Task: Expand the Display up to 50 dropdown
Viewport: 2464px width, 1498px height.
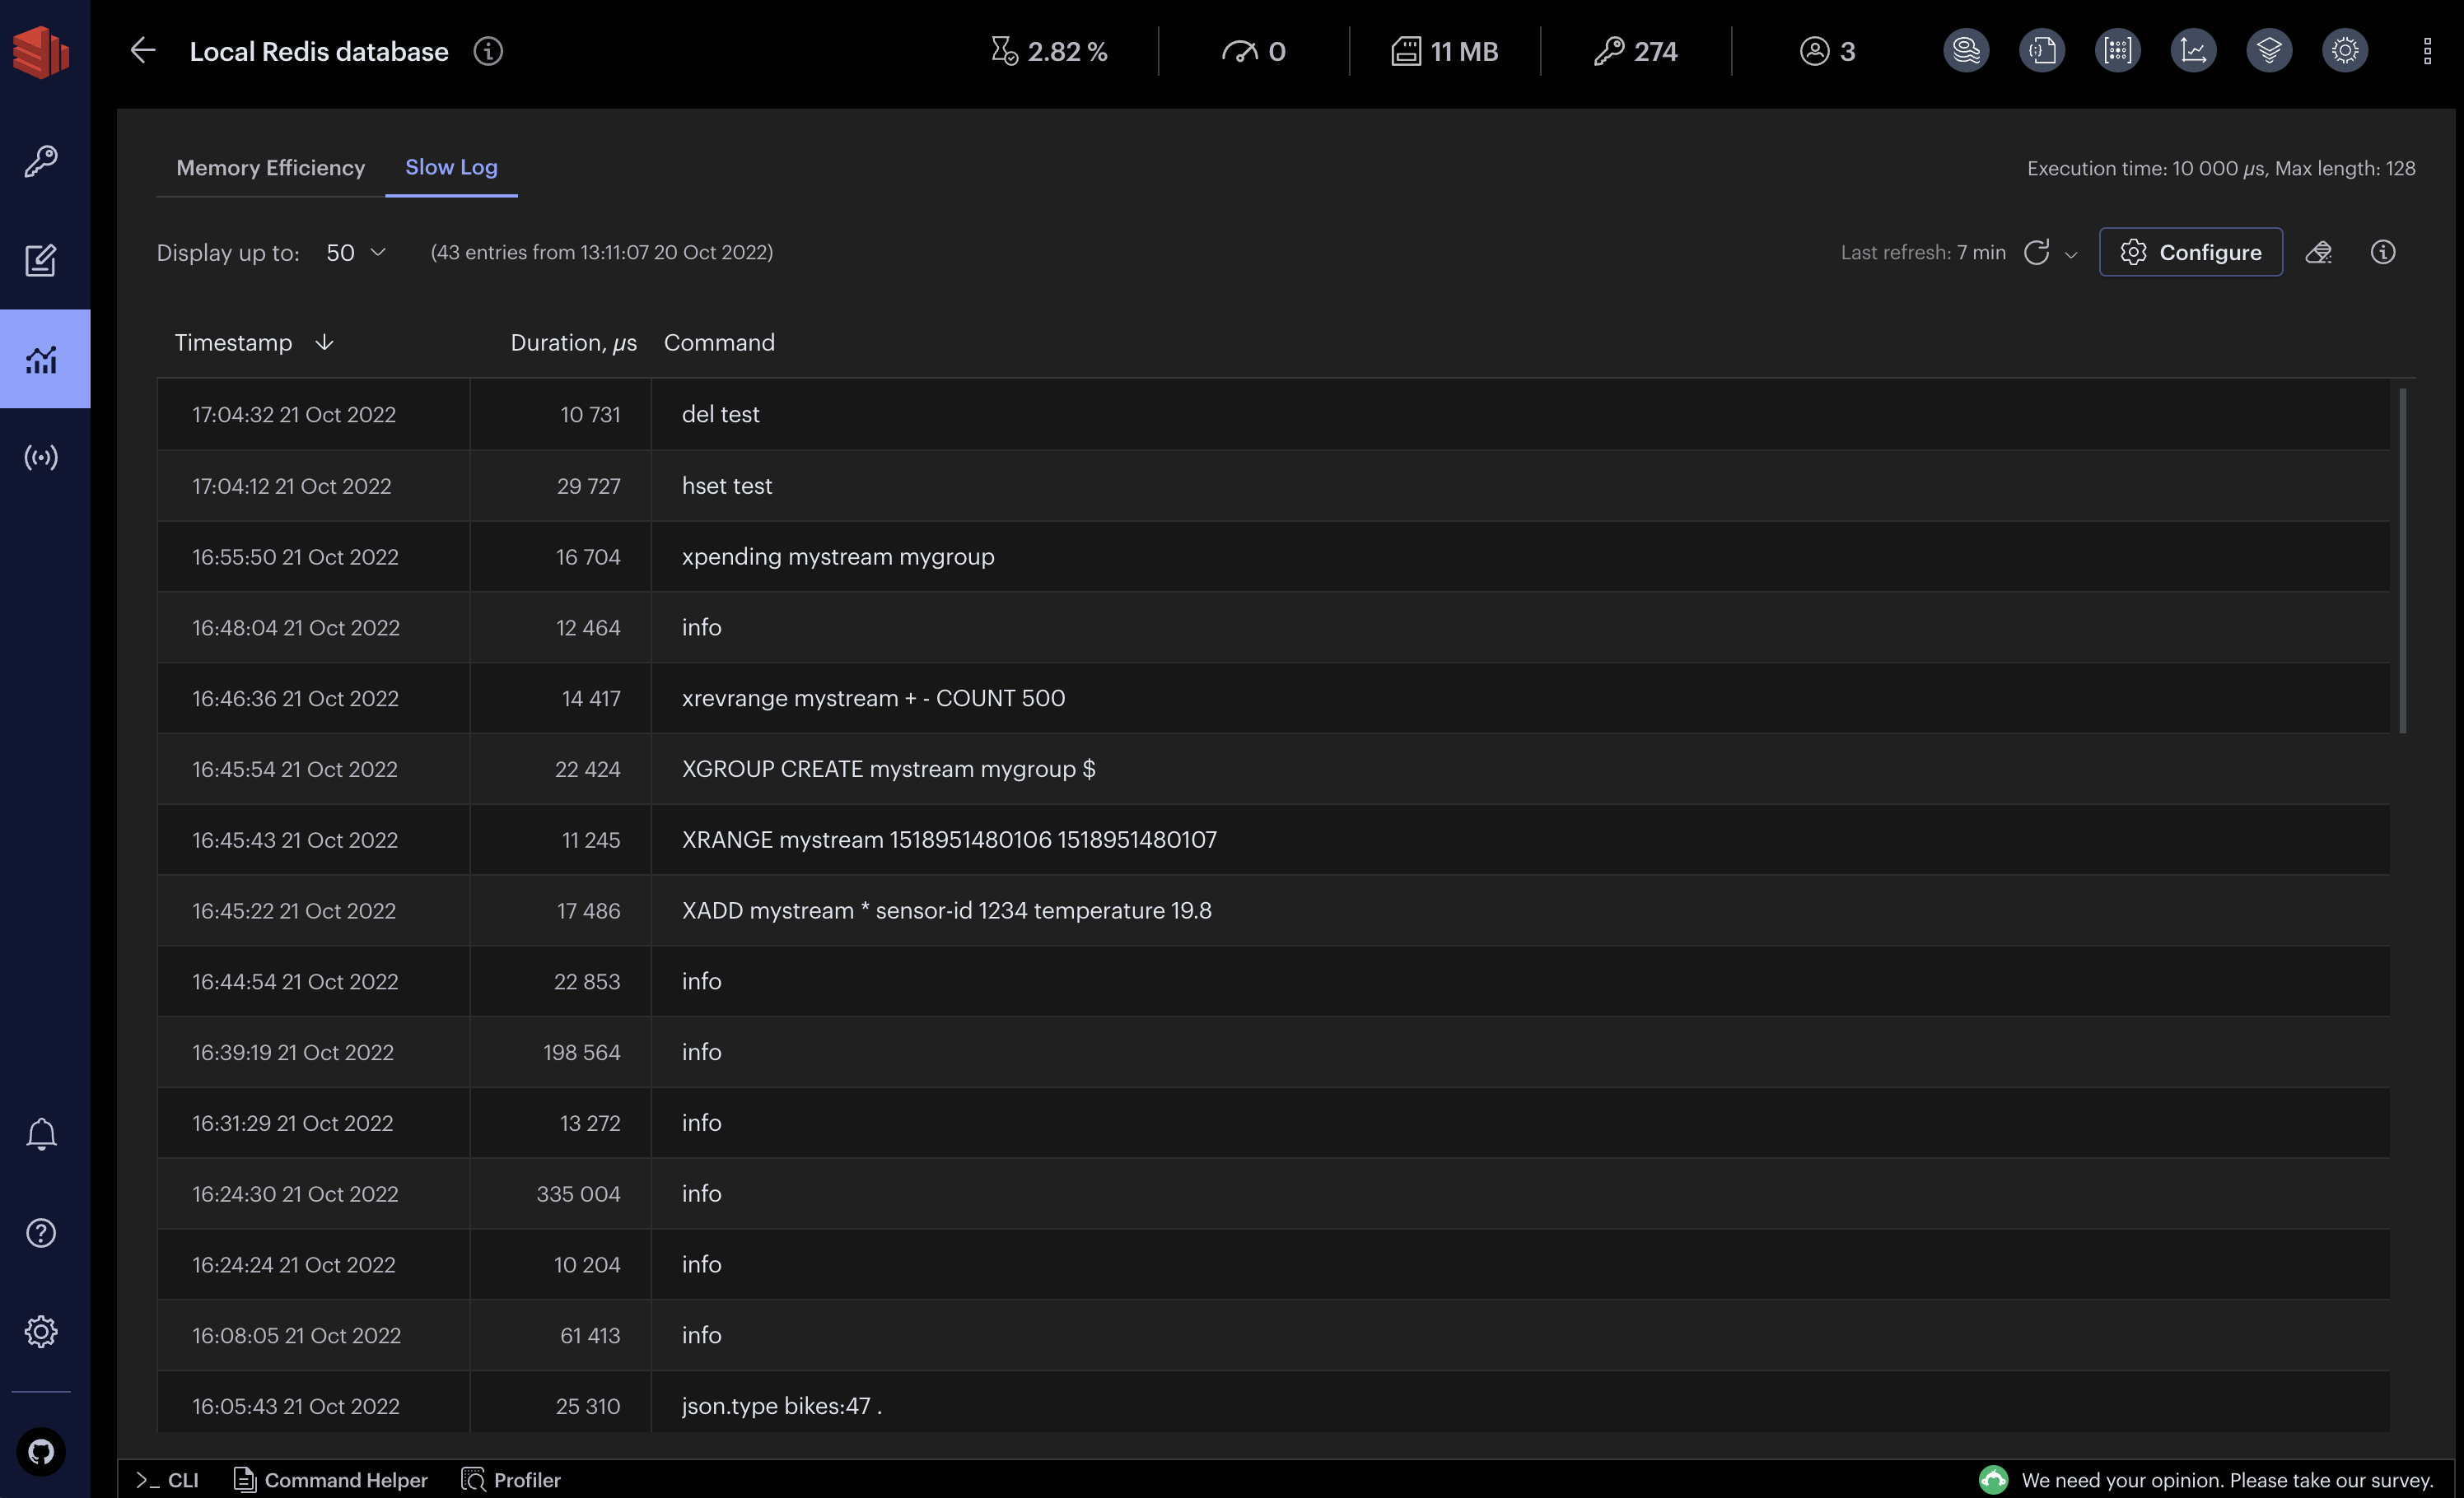Action: click(x=356, y=253)
